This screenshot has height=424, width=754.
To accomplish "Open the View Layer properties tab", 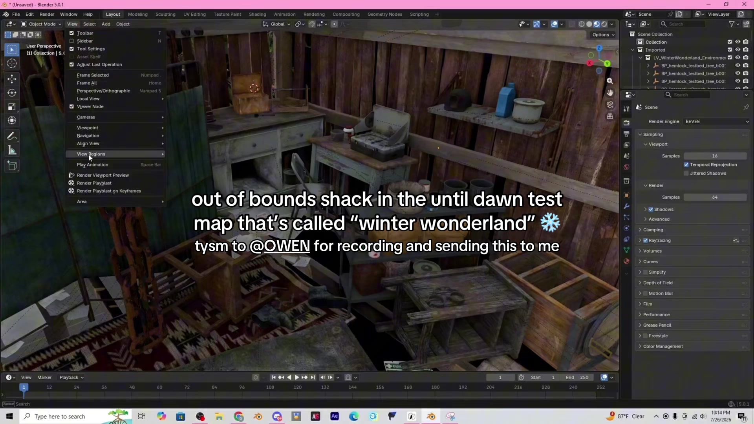I will click(626, 145).
